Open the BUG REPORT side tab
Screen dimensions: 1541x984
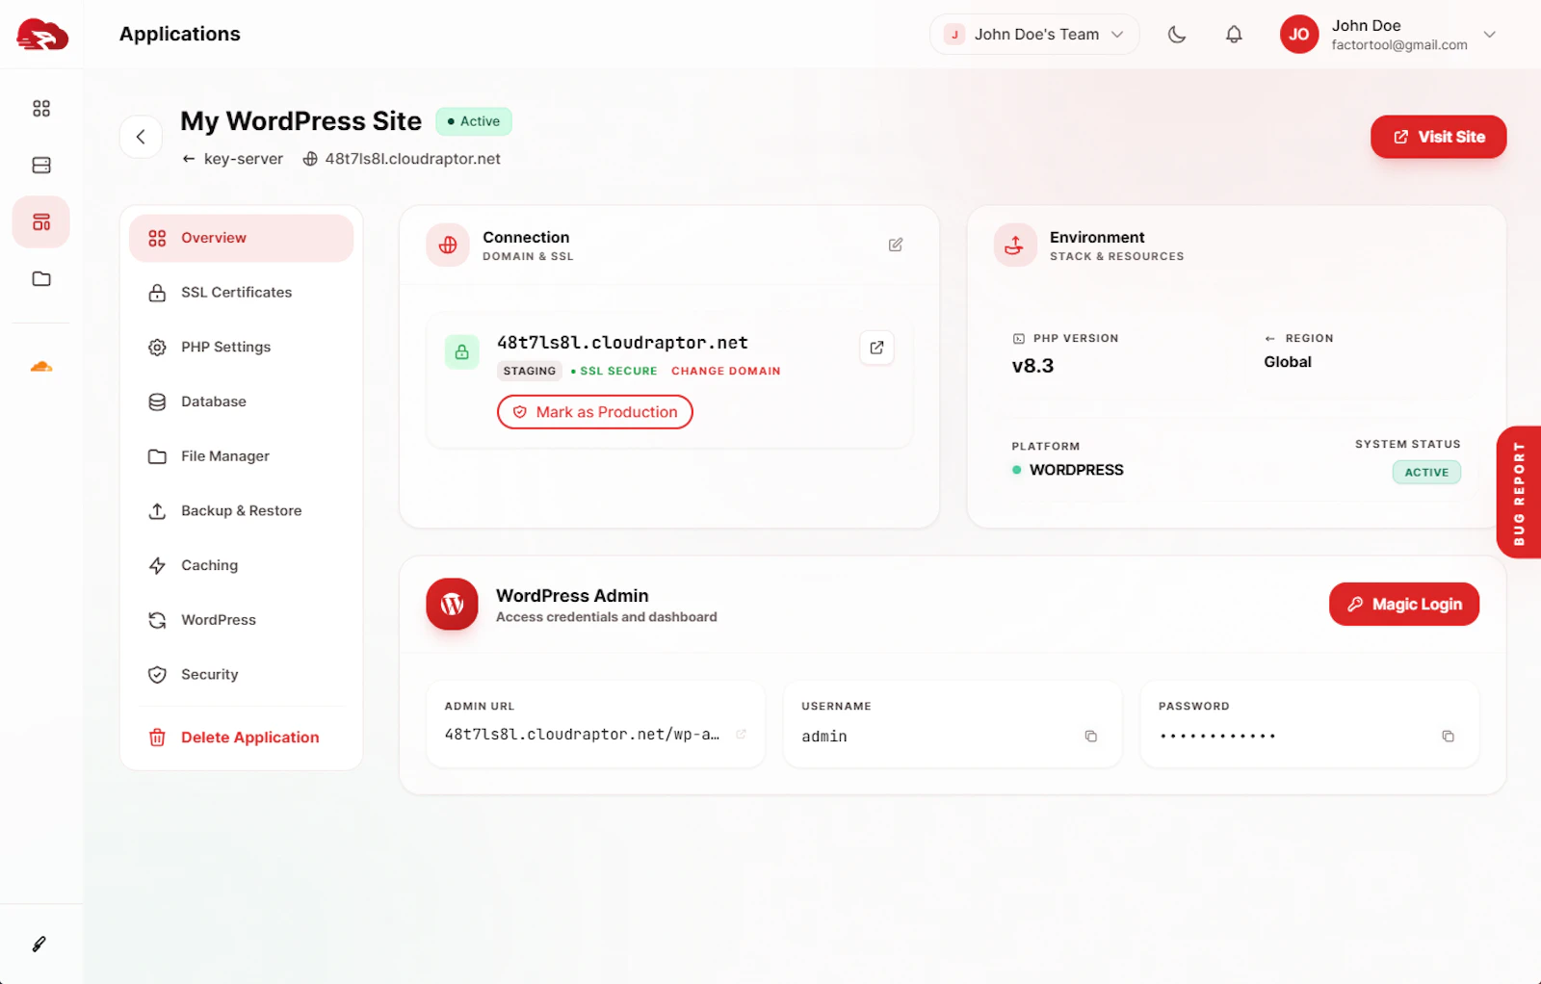(1519, 492)
